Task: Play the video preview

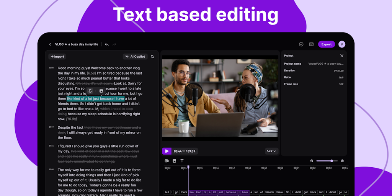Action: pos(167,151)
